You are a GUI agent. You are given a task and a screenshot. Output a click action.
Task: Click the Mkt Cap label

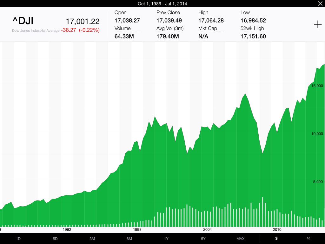(x=208, y=28)
